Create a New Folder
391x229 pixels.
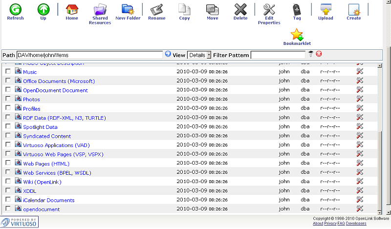(x=128, y=9)
